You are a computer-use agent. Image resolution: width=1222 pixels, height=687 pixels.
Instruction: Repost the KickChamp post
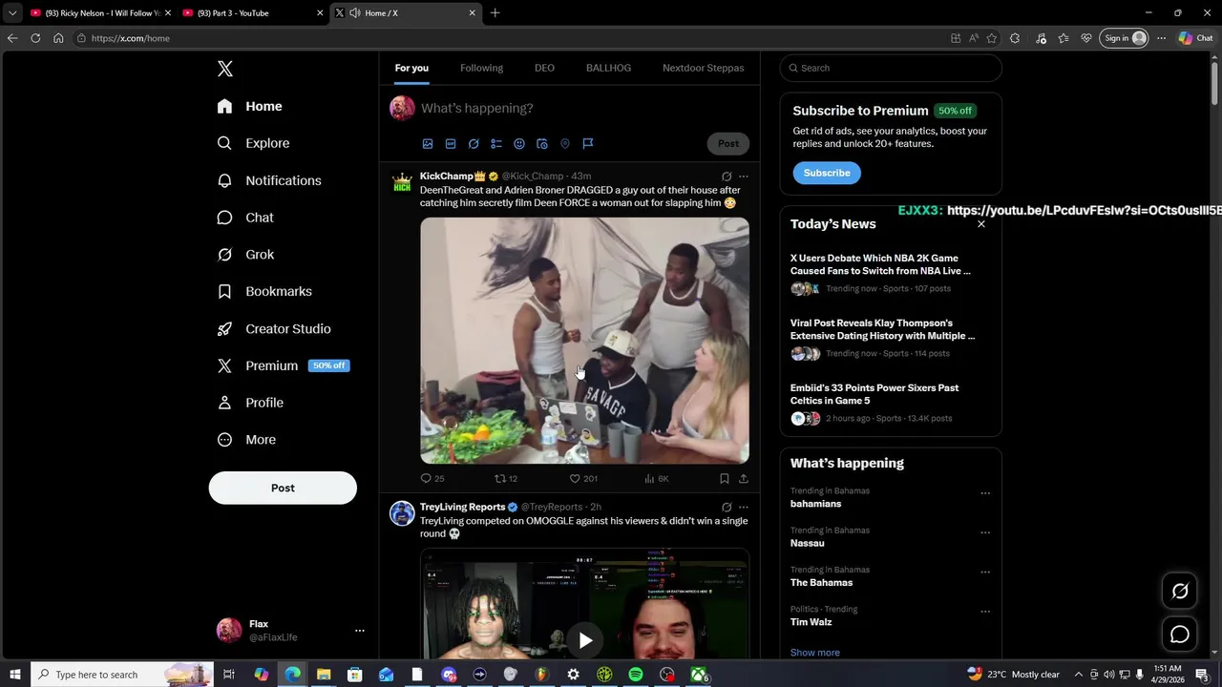click(x=506, y=479)
